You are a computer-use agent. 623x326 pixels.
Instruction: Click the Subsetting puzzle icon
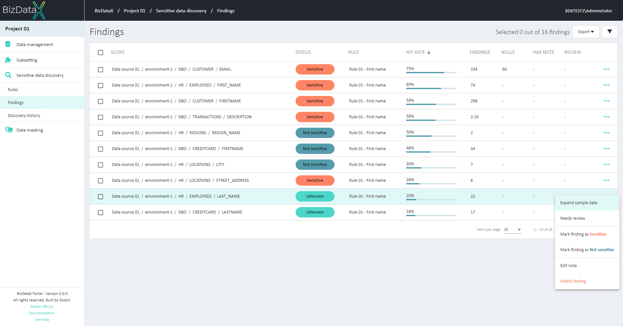pyautogui.click(x=8, y=60)
